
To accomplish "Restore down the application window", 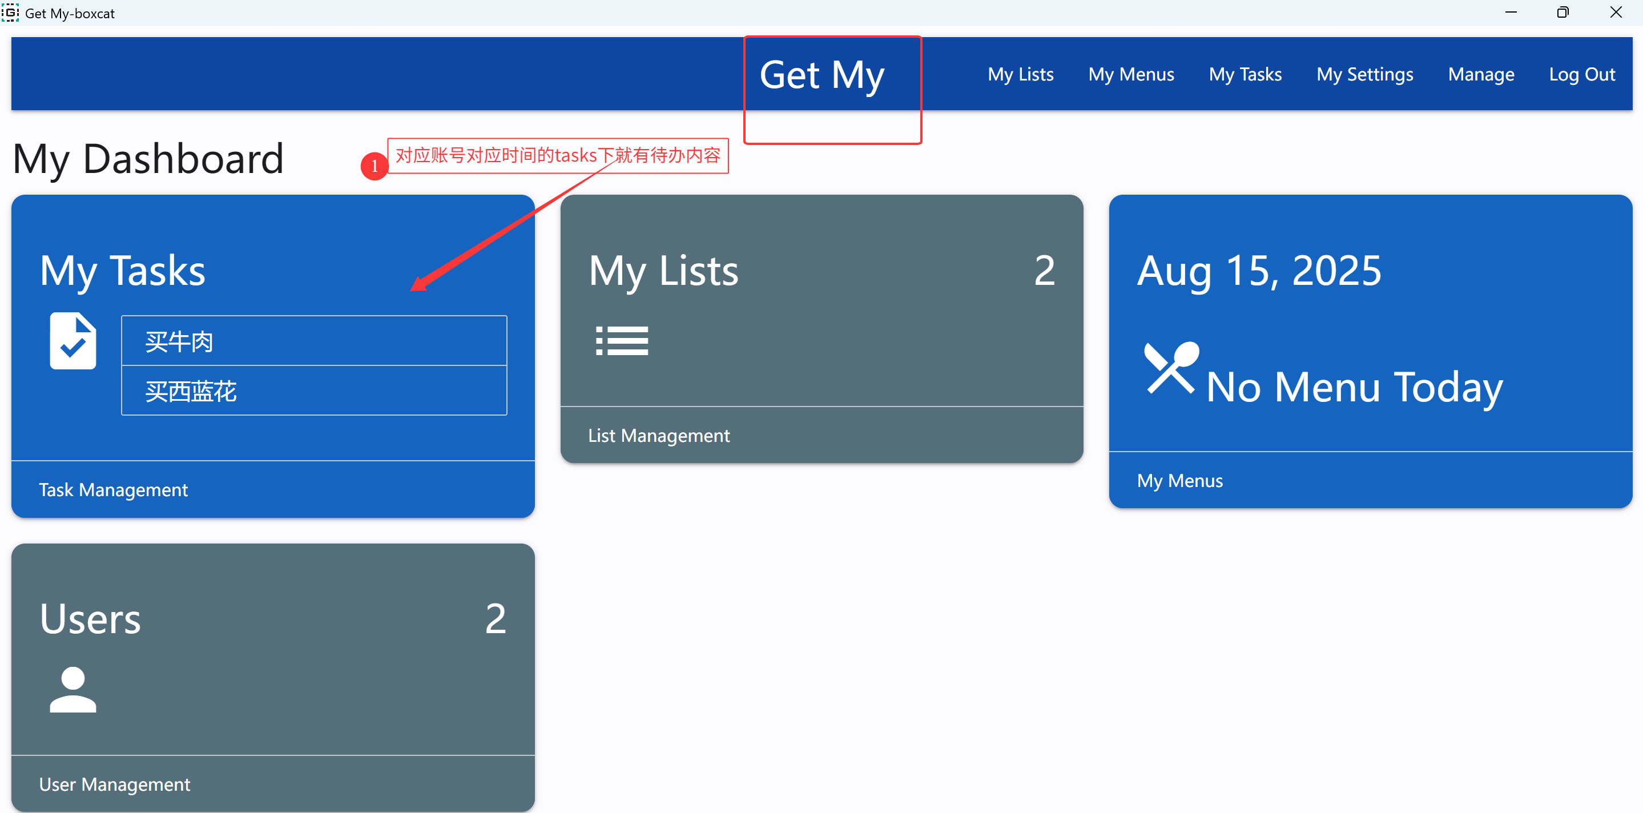I will [1563, 12].
